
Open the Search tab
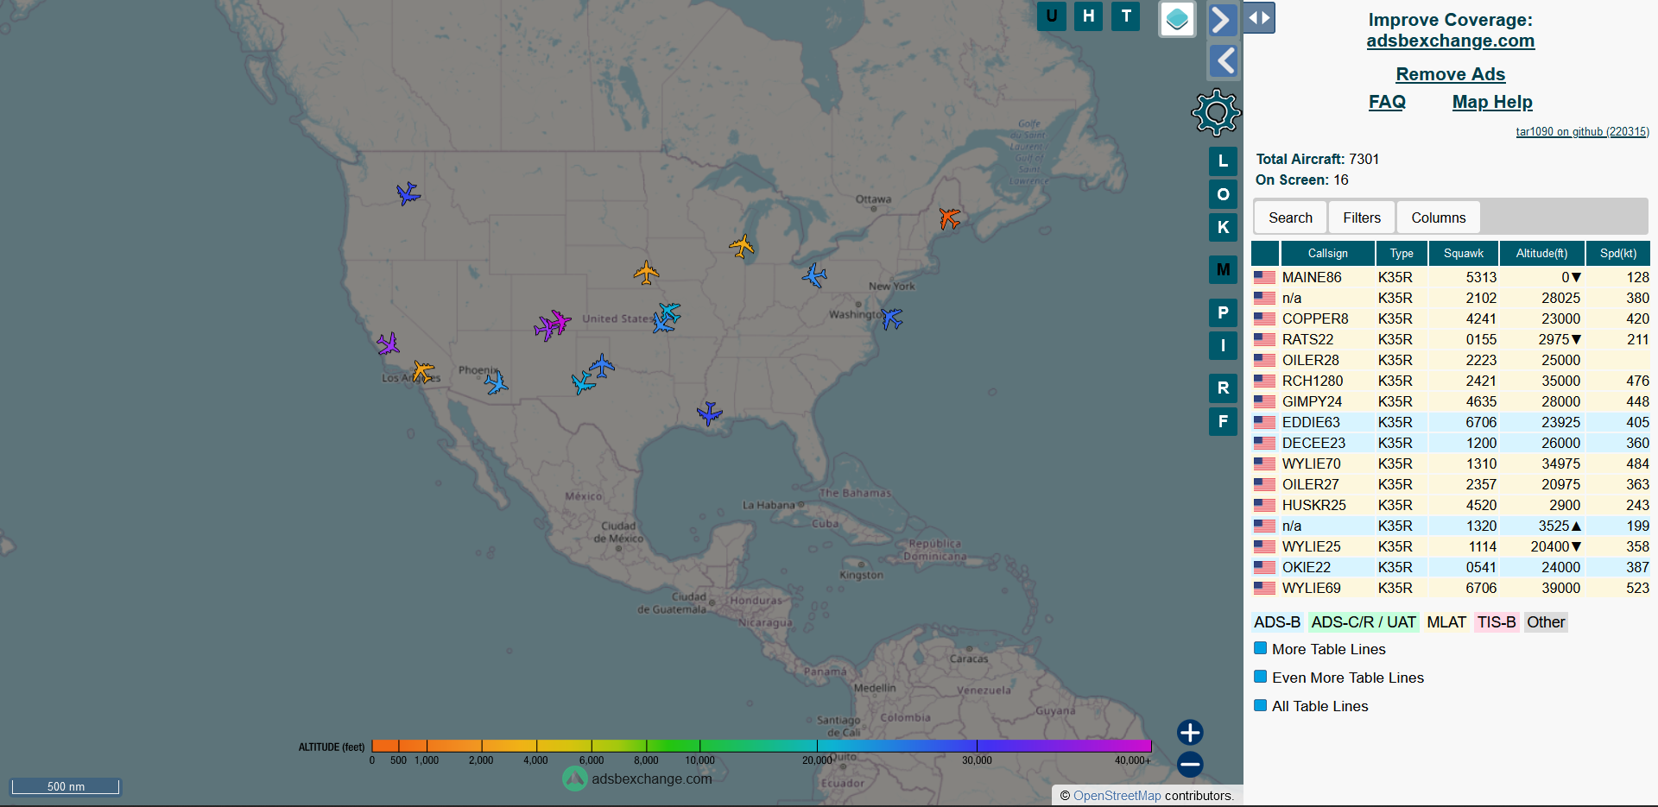tap(1290, 218)
